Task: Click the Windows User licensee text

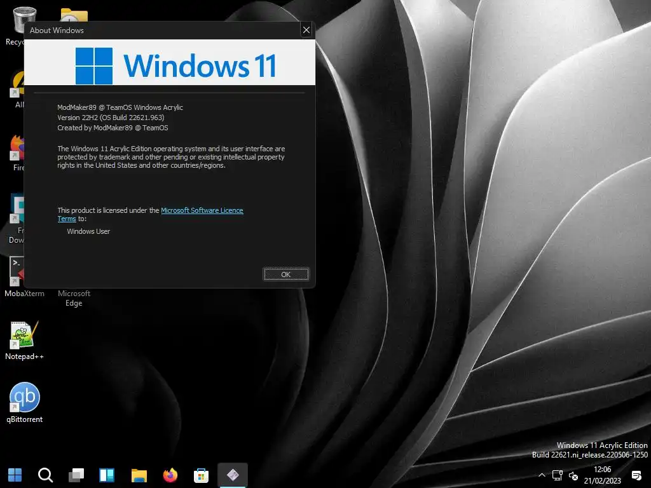Action: click(x=88, y=231)
